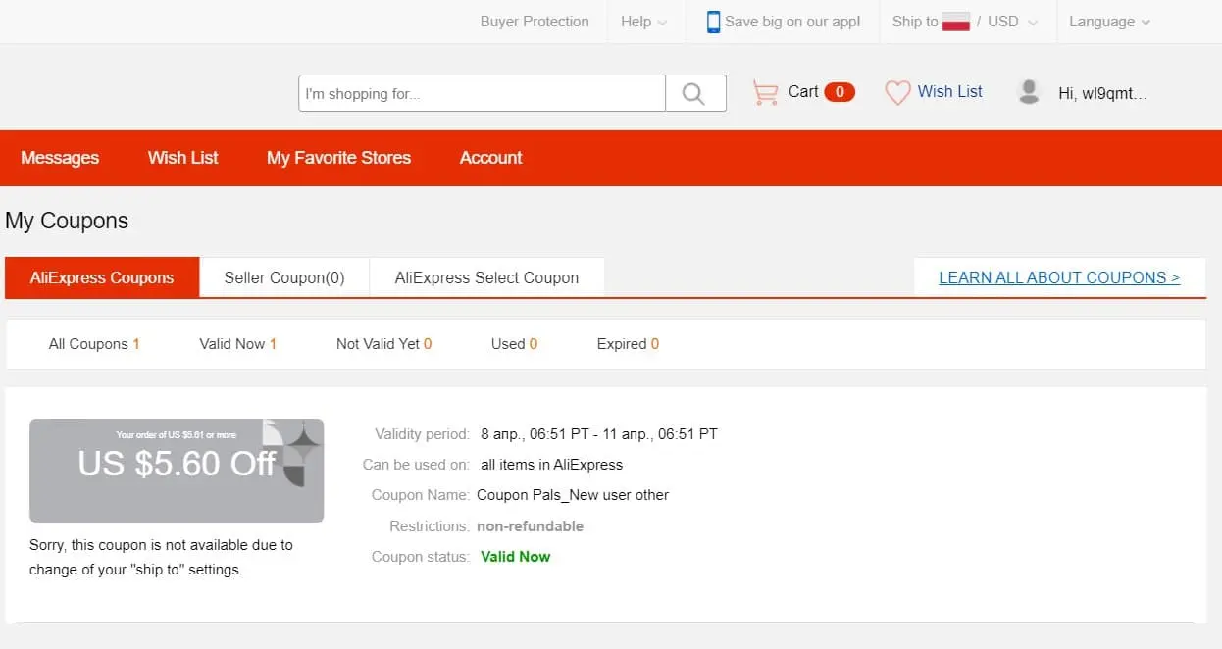
Task: Open Wish List in the red navigation bar
Action: pyautogui.click(x=183, y=158)
